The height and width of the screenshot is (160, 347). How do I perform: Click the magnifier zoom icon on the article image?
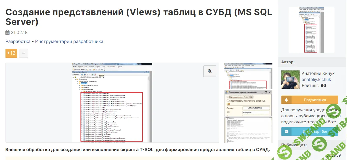[210, 71]
